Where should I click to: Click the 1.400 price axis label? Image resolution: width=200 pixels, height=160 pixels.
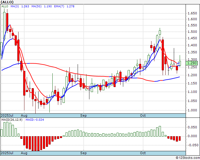pyautogui.click(x=192, y=45)
